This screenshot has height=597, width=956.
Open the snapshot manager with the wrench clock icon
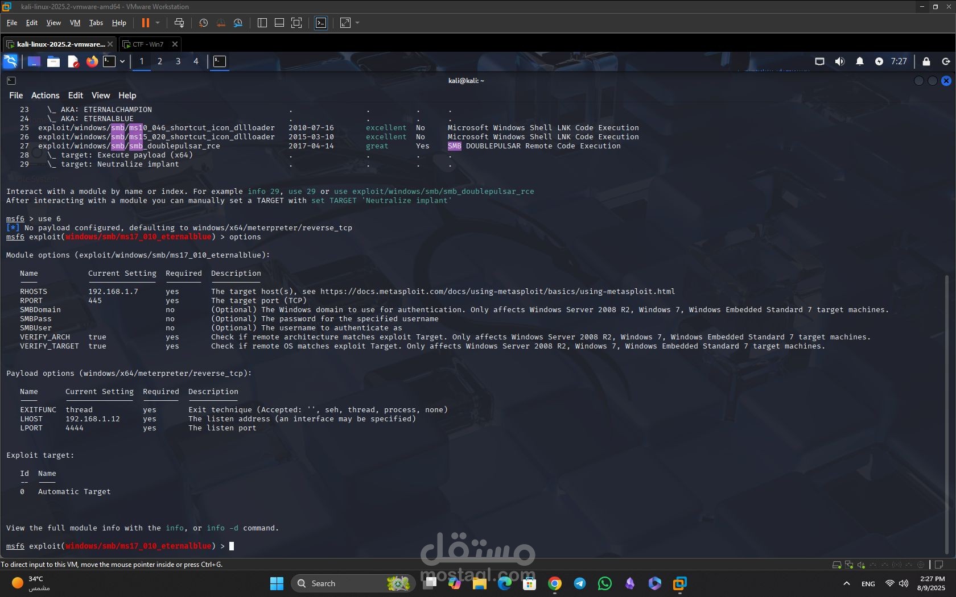pyautogui.click(x=238, y=23)
